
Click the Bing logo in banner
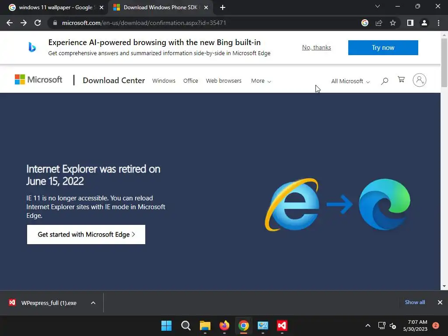point(32,47)
